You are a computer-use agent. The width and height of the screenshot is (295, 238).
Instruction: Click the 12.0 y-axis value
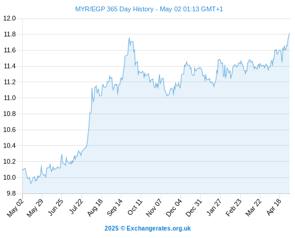click(10, 18)
